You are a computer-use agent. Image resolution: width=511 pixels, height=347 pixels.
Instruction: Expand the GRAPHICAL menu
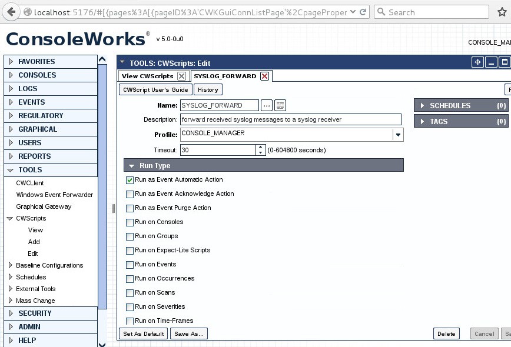click(x=51, y=129)
